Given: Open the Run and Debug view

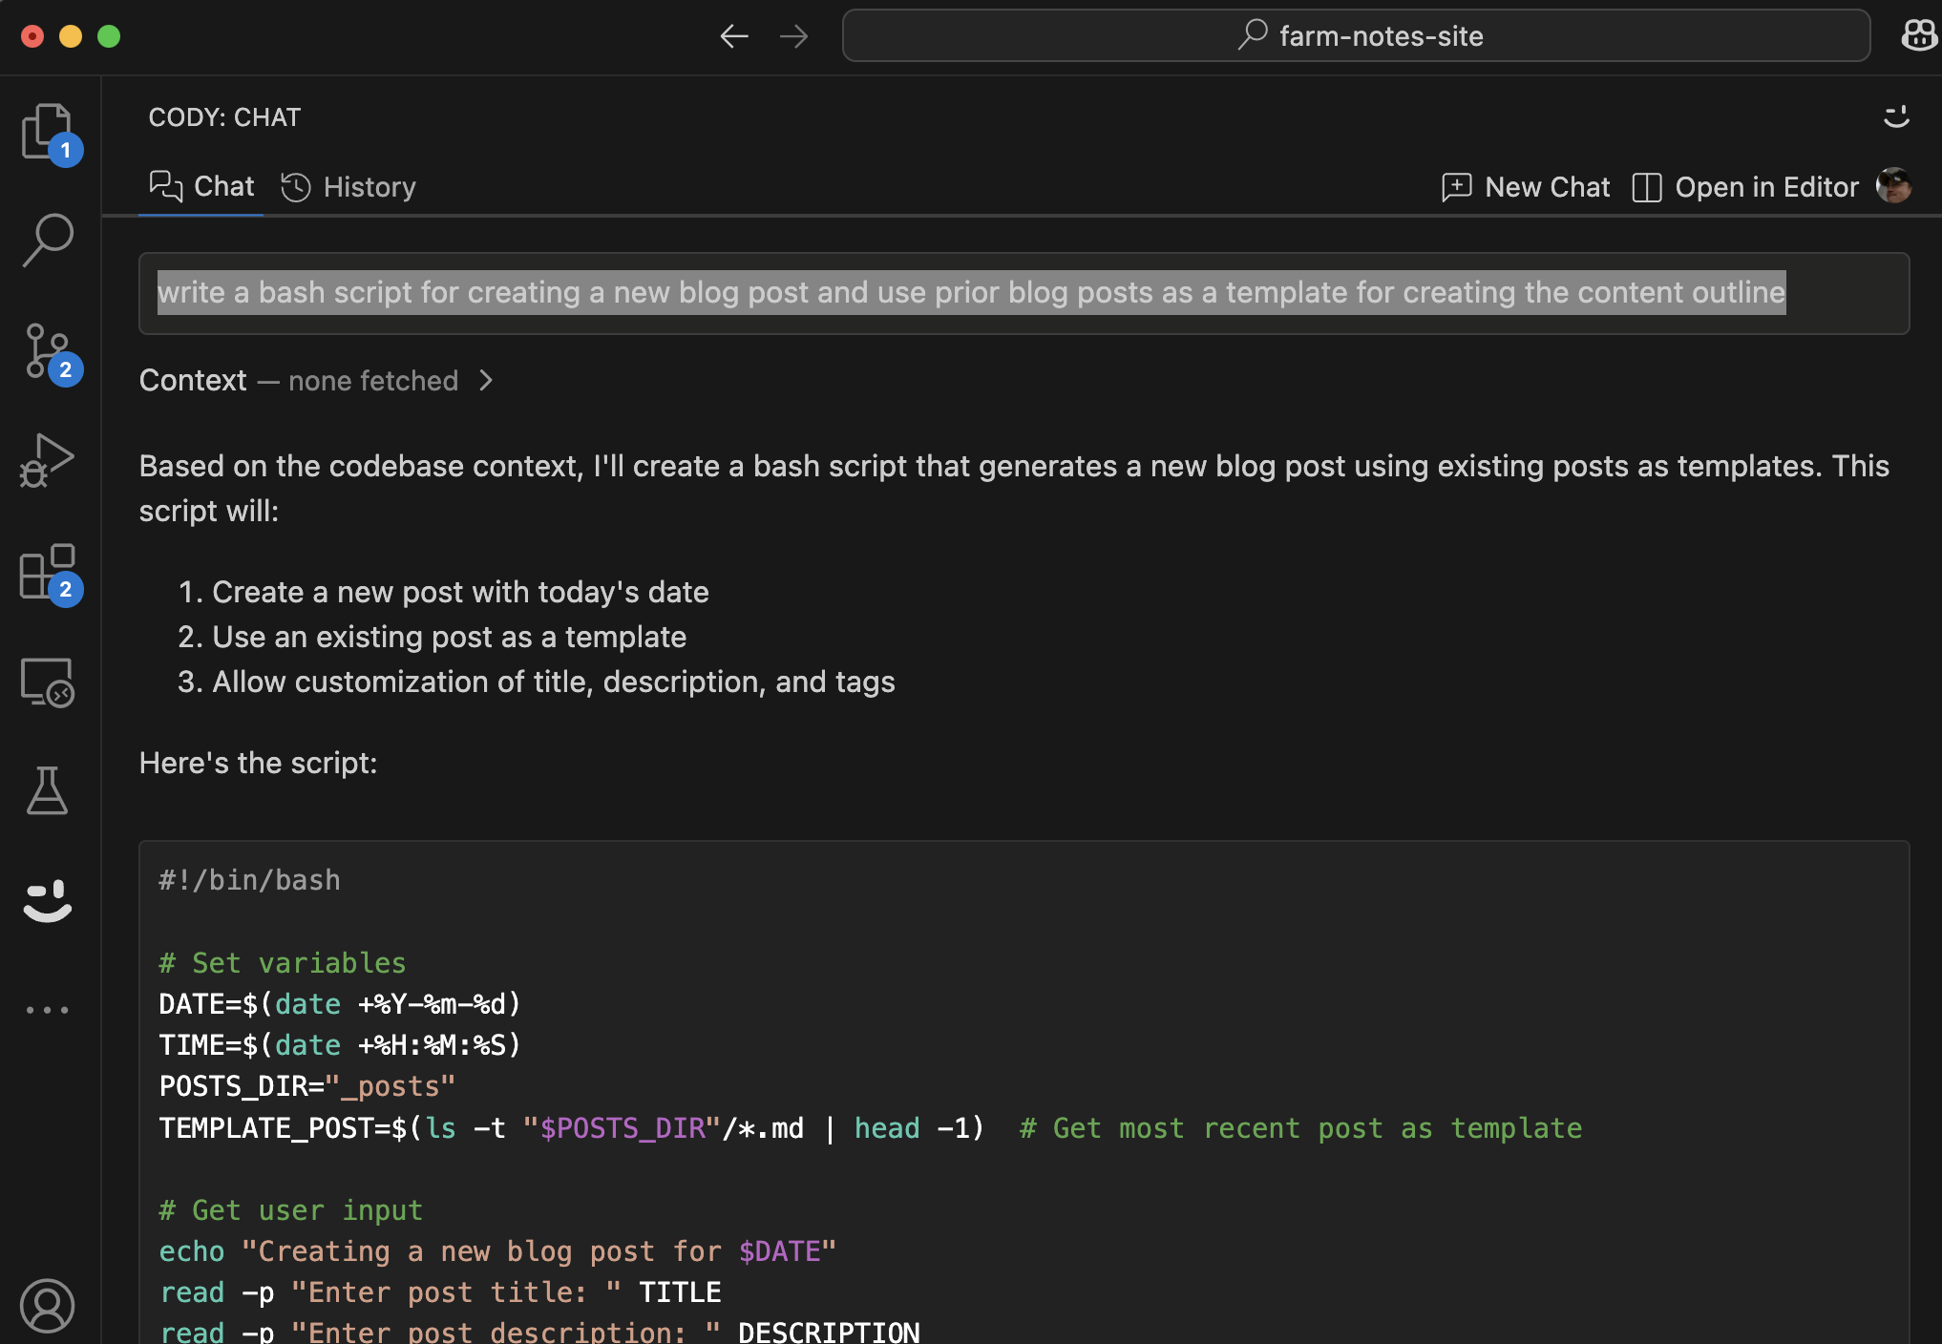Looking at the screenshot, I should 48,460.
